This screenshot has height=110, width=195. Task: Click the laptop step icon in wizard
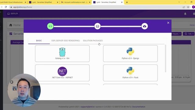tap(97, 26)
